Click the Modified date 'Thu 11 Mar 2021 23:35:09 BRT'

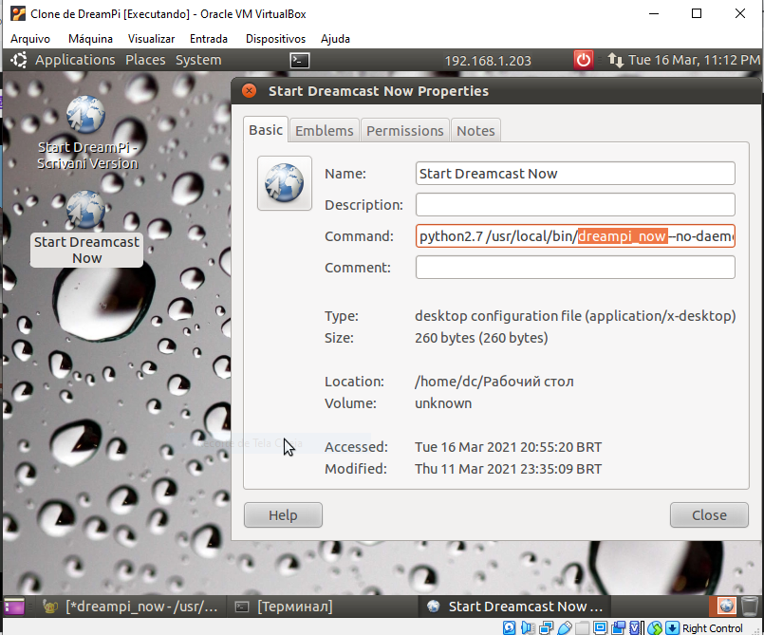click(x=508, y=469)
